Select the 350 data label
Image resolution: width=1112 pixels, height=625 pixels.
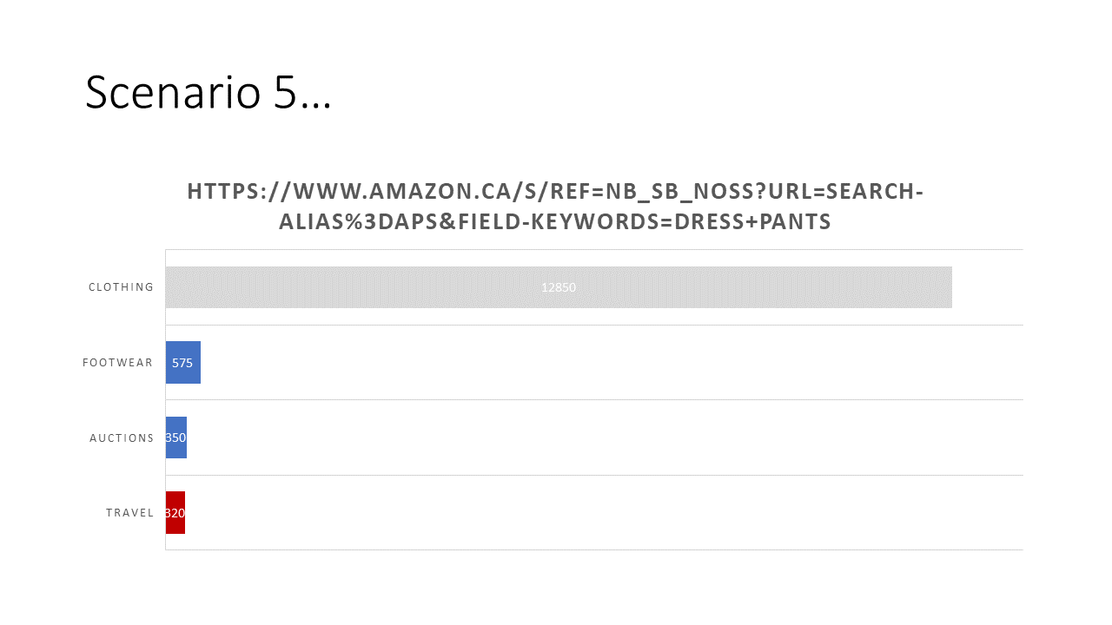click(175, 437)
